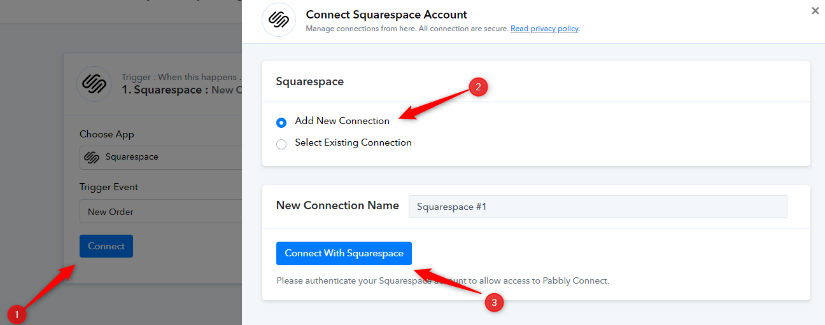The image size is (825, 325).
Task: Expand the Trigger Event dropdown set to New Order
Action: pos(160,212)
